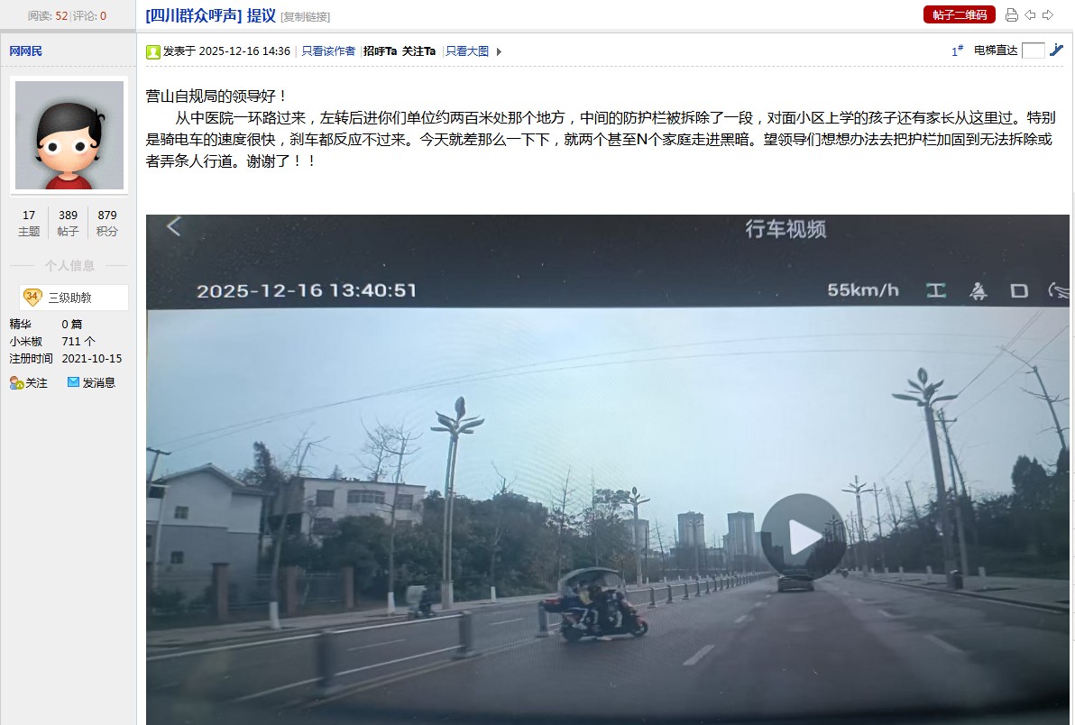This screenshot has width=1075, height=725.
Task: Click the back chevron in video header
Action: [x=174, y=226]
